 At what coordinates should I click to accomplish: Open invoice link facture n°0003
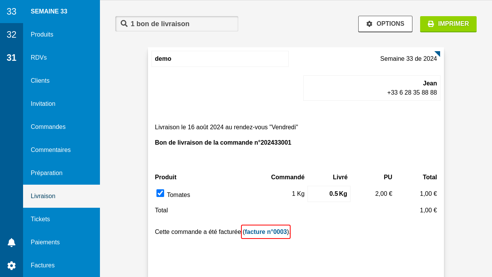tap(266, 232)
